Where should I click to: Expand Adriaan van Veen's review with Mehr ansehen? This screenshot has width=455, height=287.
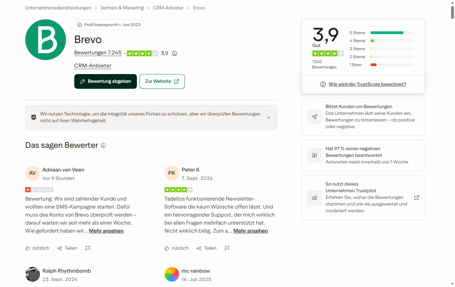[106, 231]
